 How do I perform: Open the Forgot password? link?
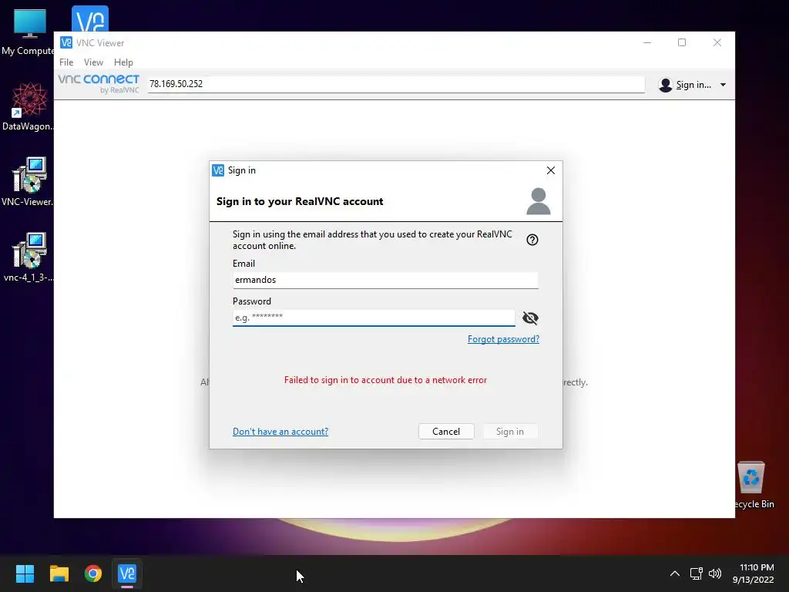(503, 339)
